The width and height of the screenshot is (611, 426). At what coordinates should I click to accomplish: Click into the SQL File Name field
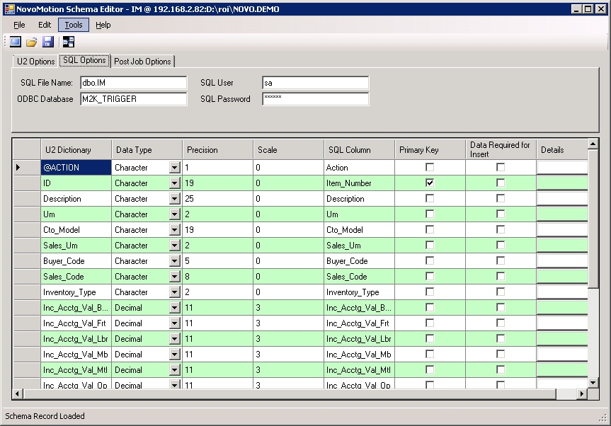click(134, 83)
